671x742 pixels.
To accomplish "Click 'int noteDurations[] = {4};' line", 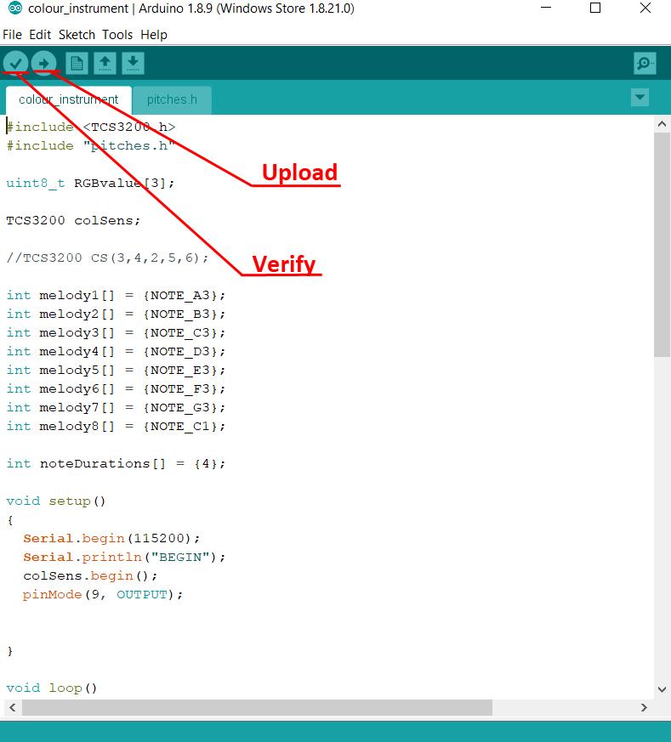I will pyautogui.click(x=116, y=464).
